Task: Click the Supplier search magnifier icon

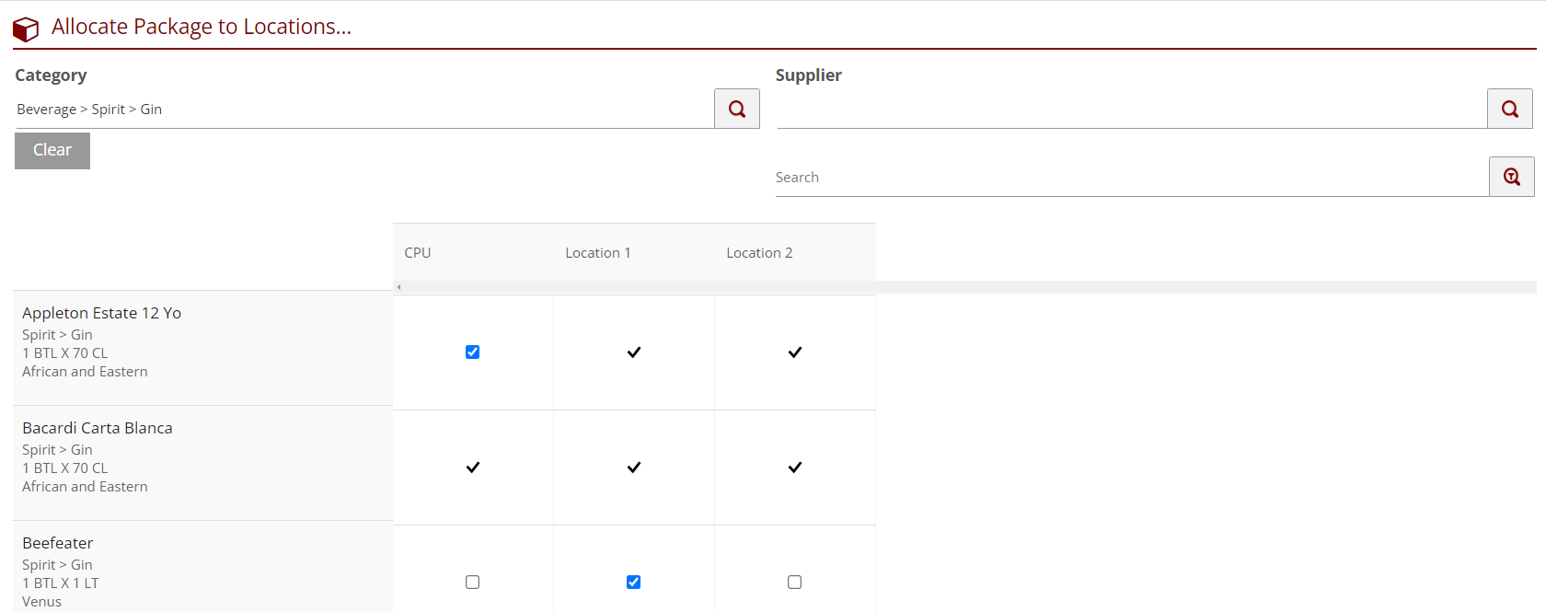Action: 1509,109
